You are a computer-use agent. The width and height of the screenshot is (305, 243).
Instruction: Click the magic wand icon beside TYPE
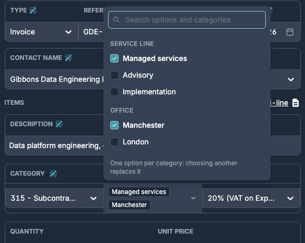tap(33, 10)
